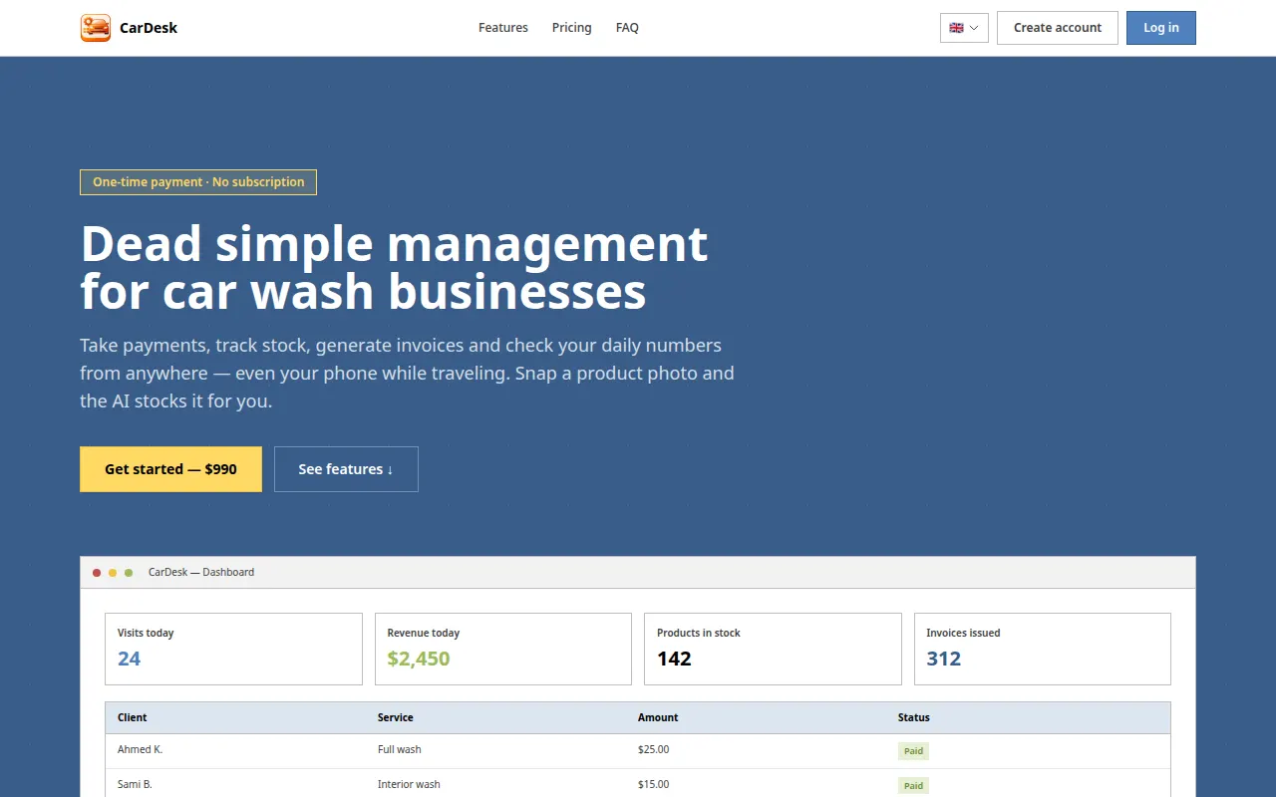
Task: Go to Features in the navigation
Action: (503, 28)
